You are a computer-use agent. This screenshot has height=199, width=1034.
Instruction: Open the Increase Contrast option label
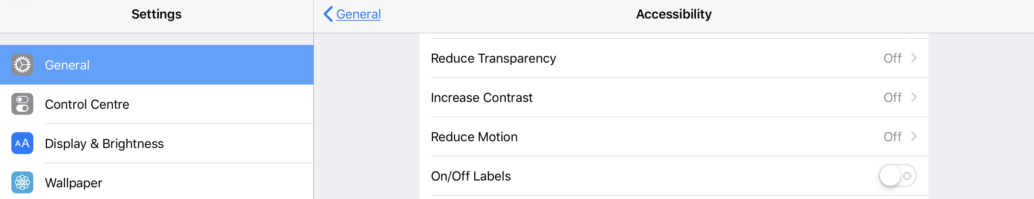click(481, 98)
